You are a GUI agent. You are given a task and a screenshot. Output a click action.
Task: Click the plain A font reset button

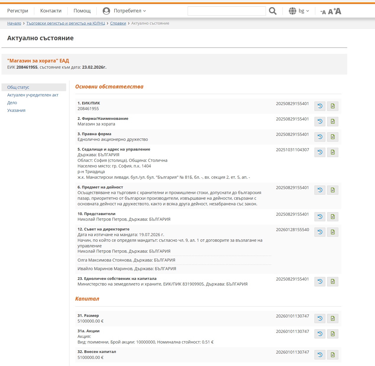330,12
